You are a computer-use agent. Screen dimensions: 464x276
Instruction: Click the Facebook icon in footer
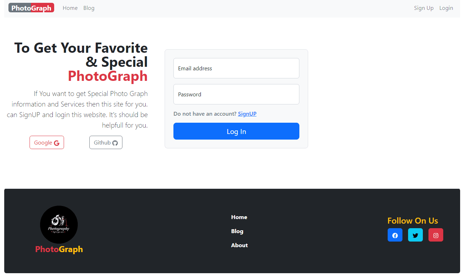click(x=395, y=235)
